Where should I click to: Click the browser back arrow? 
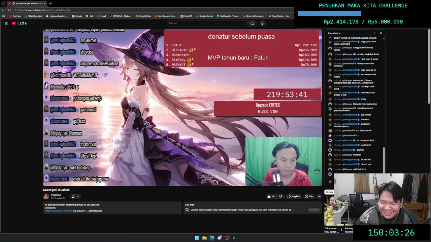pyautogui.click(x=3, y=10)
